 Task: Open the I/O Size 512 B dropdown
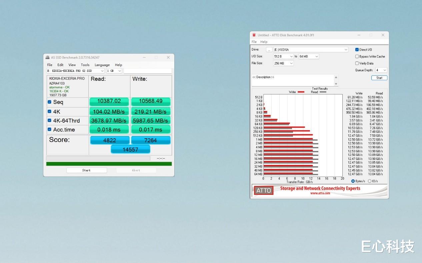click(283, 57)
